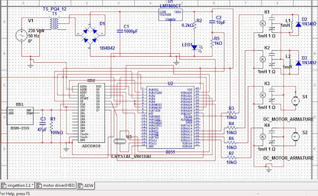Click the ground symbol below the K4 relay
This screenshot has width=318, height=196.
268,170
